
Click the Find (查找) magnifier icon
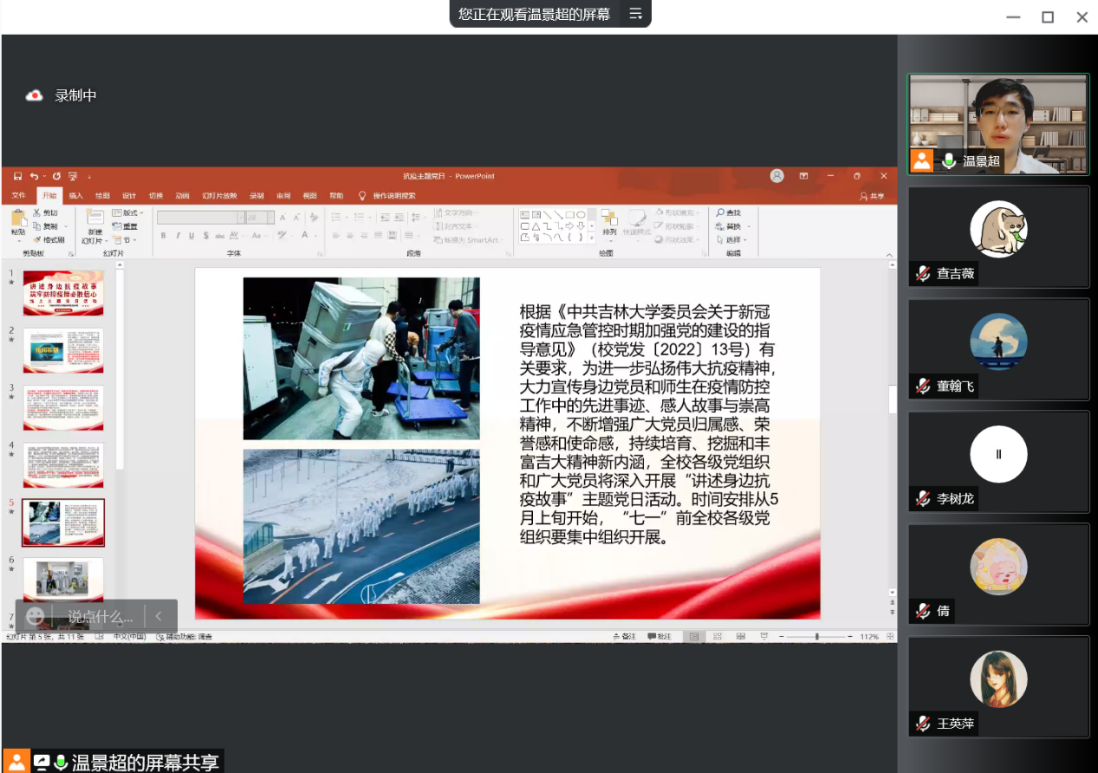coord(720,213)
